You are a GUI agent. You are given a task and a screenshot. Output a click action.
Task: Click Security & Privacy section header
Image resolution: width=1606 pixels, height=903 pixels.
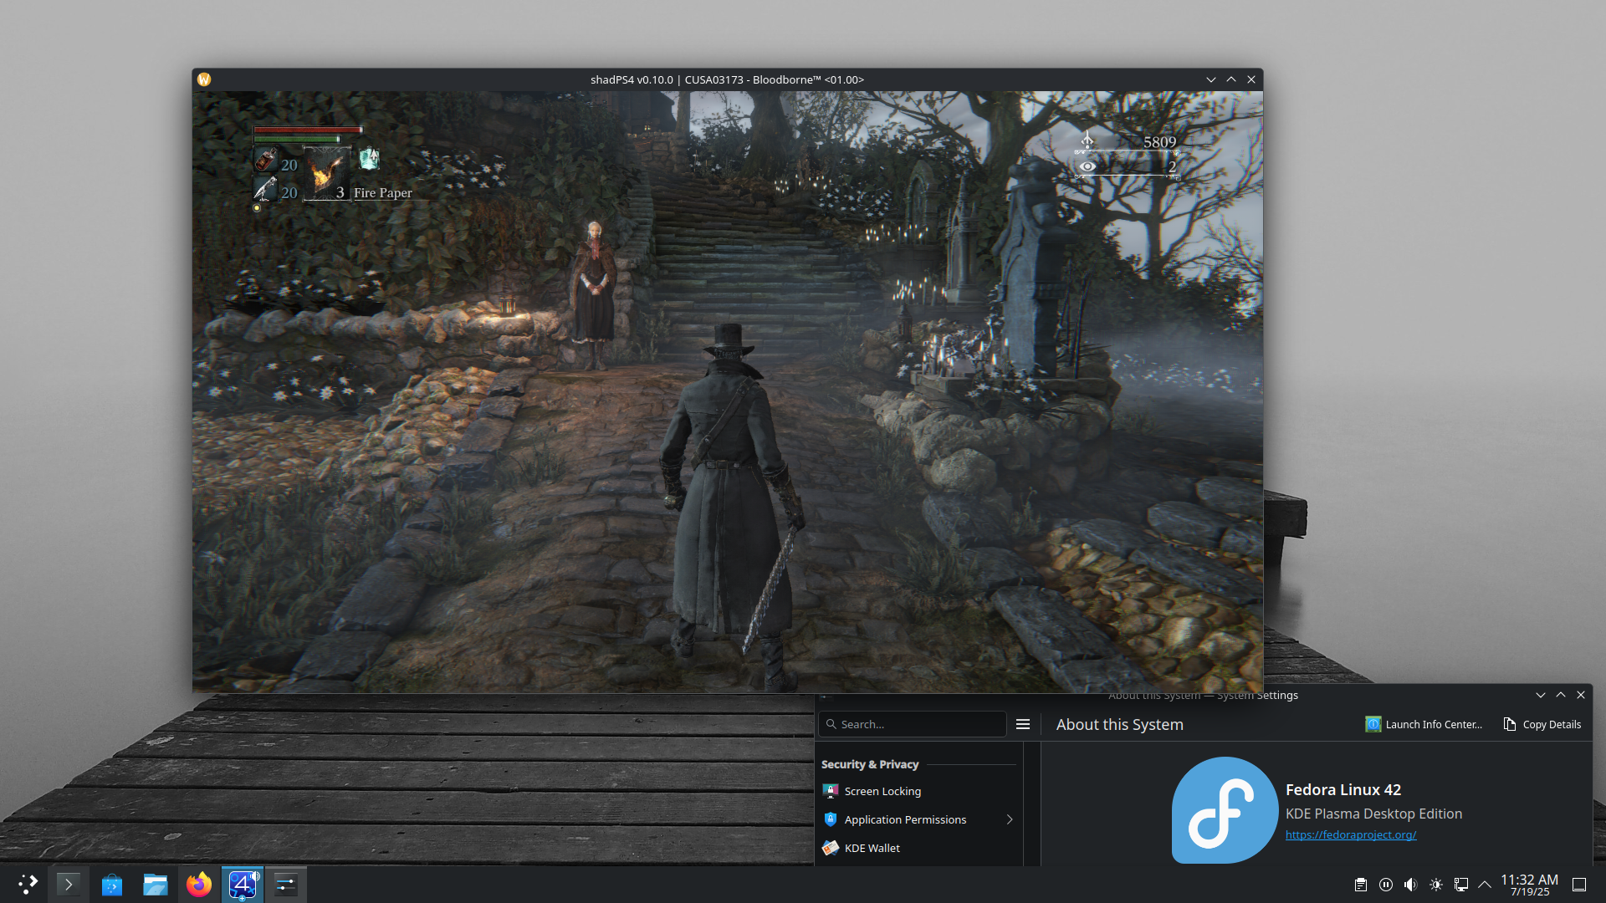click(870, 764)
